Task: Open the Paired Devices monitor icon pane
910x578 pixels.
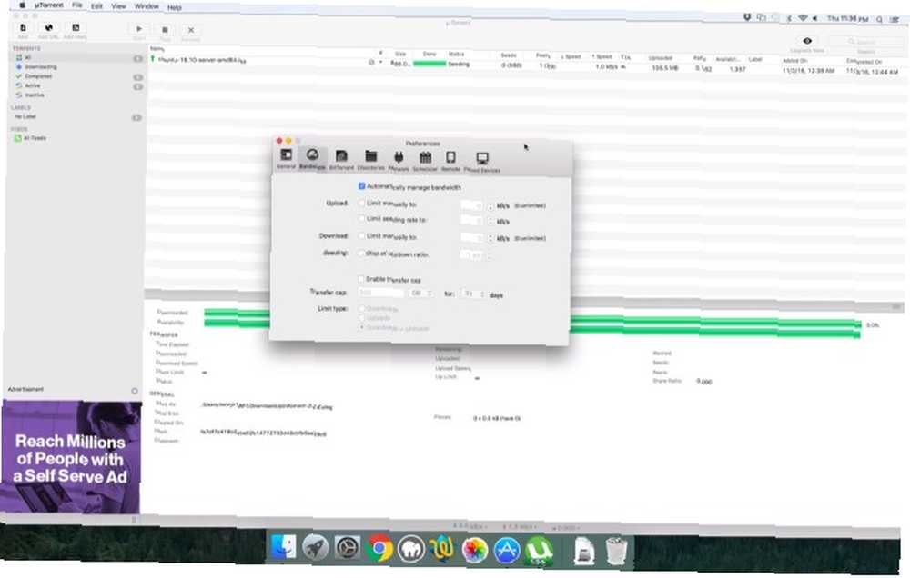Action: coord(482,158)
